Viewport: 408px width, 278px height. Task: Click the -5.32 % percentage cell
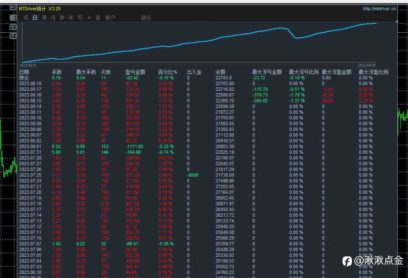coord(166,146)
